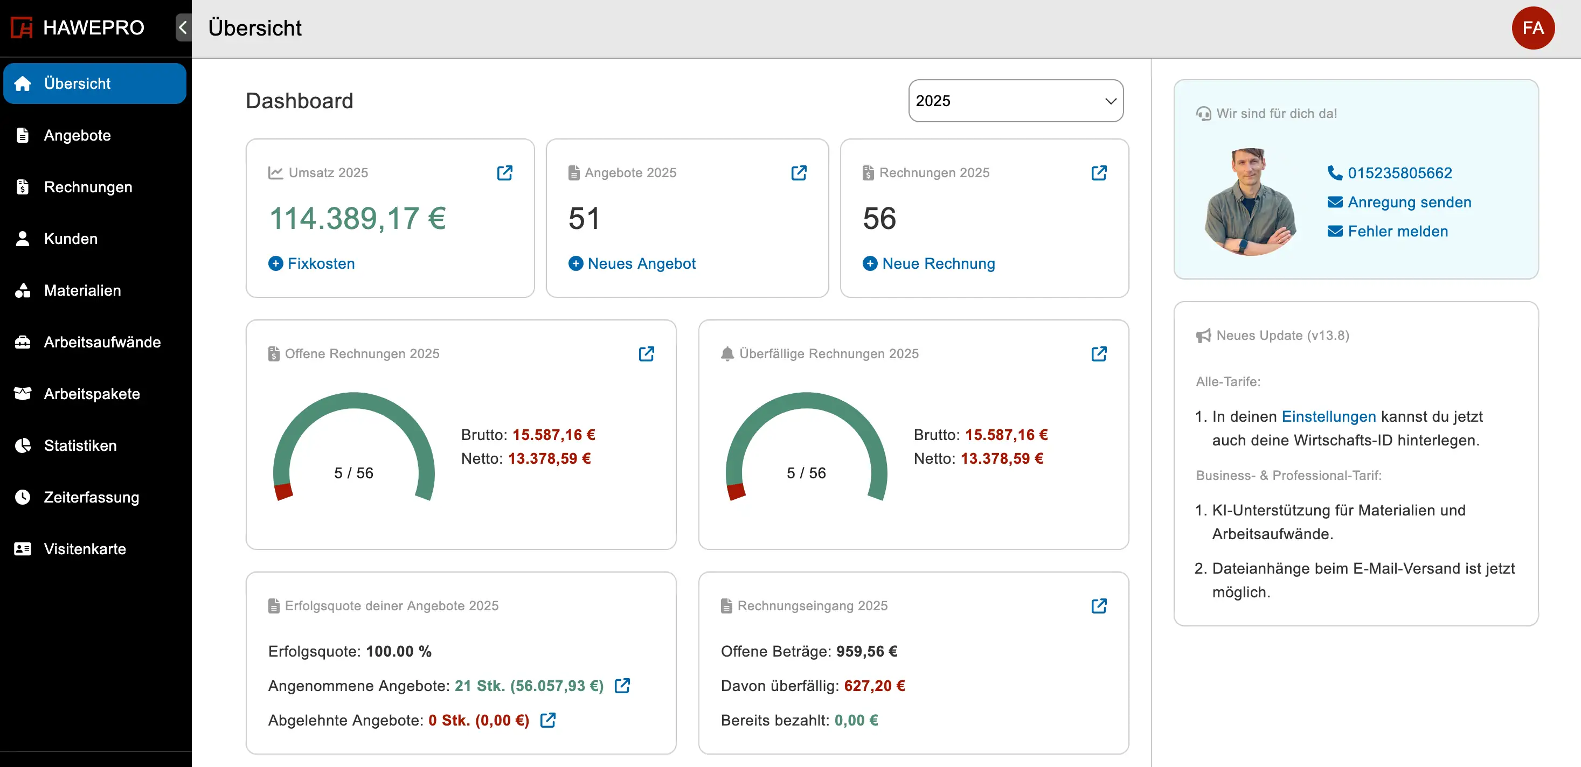
Task: Call support number 015235805662
Action: (1390, 173)
